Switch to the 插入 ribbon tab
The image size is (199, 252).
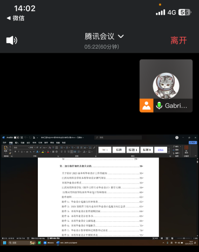[17, 142]
